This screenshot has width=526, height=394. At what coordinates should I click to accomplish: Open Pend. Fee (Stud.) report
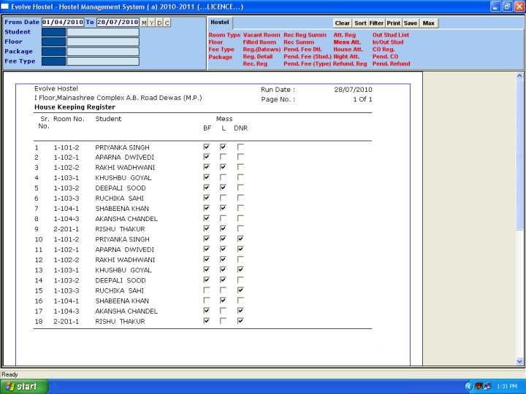click(x=308, y=57)
